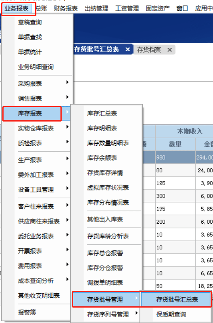Expand the 采购报表 submenu arrow
Screen dimensions: 213x323
tap(68, 82)
